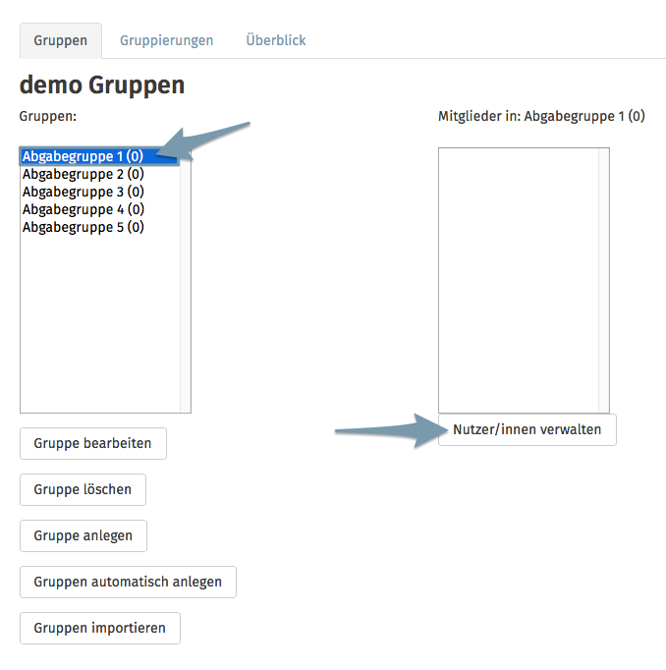This screenshot has height=670, width=666.
Task: Click the Mitglieder in: Abgabegruppe 1 label
Action: 541,116
